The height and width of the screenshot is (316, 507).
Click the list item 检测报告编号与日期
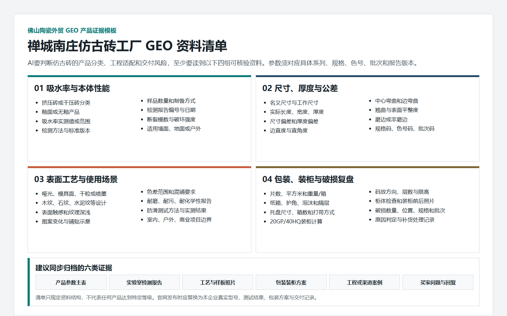tap(171, 110)
